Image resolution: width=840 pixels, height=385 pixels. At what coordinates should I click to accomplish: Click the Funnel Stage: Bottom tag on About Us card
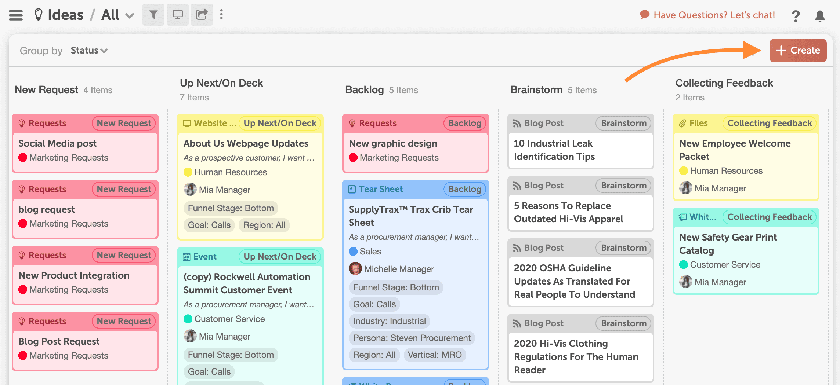tap(231, 208)
